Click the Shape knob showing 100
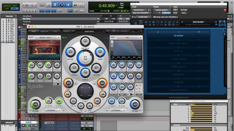This screenshot has width=234, height=131. coord(100,52)
